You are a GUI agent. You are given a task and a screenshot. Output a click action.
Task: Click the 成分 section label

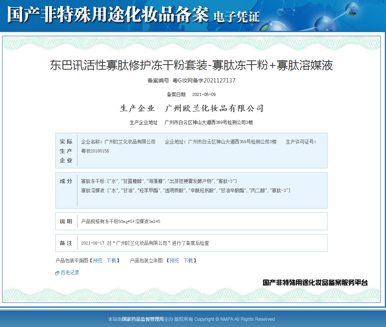(66, 181)
